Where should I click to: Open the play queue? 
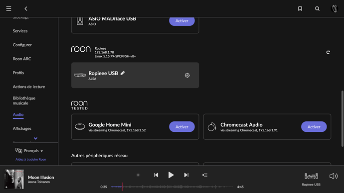coord(205,175)
